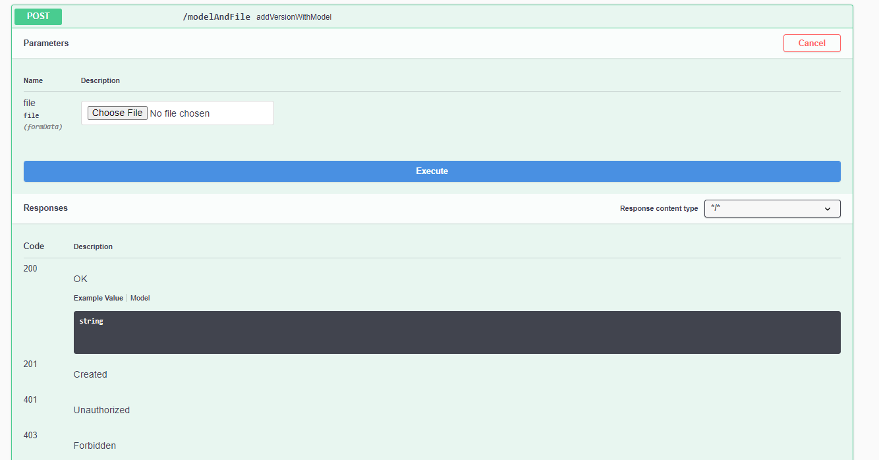The height and width of the screenshot is (460, 879).
Task: Open the Response content type dropdown
Action: pyautogui.click(x=772, y=208)
